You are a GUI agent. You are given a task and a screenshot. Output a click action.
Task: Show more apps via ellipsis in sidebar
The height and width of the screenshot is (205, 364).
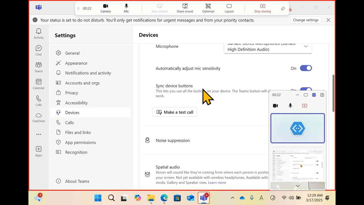pyautogui.click(x=39, y=134)
